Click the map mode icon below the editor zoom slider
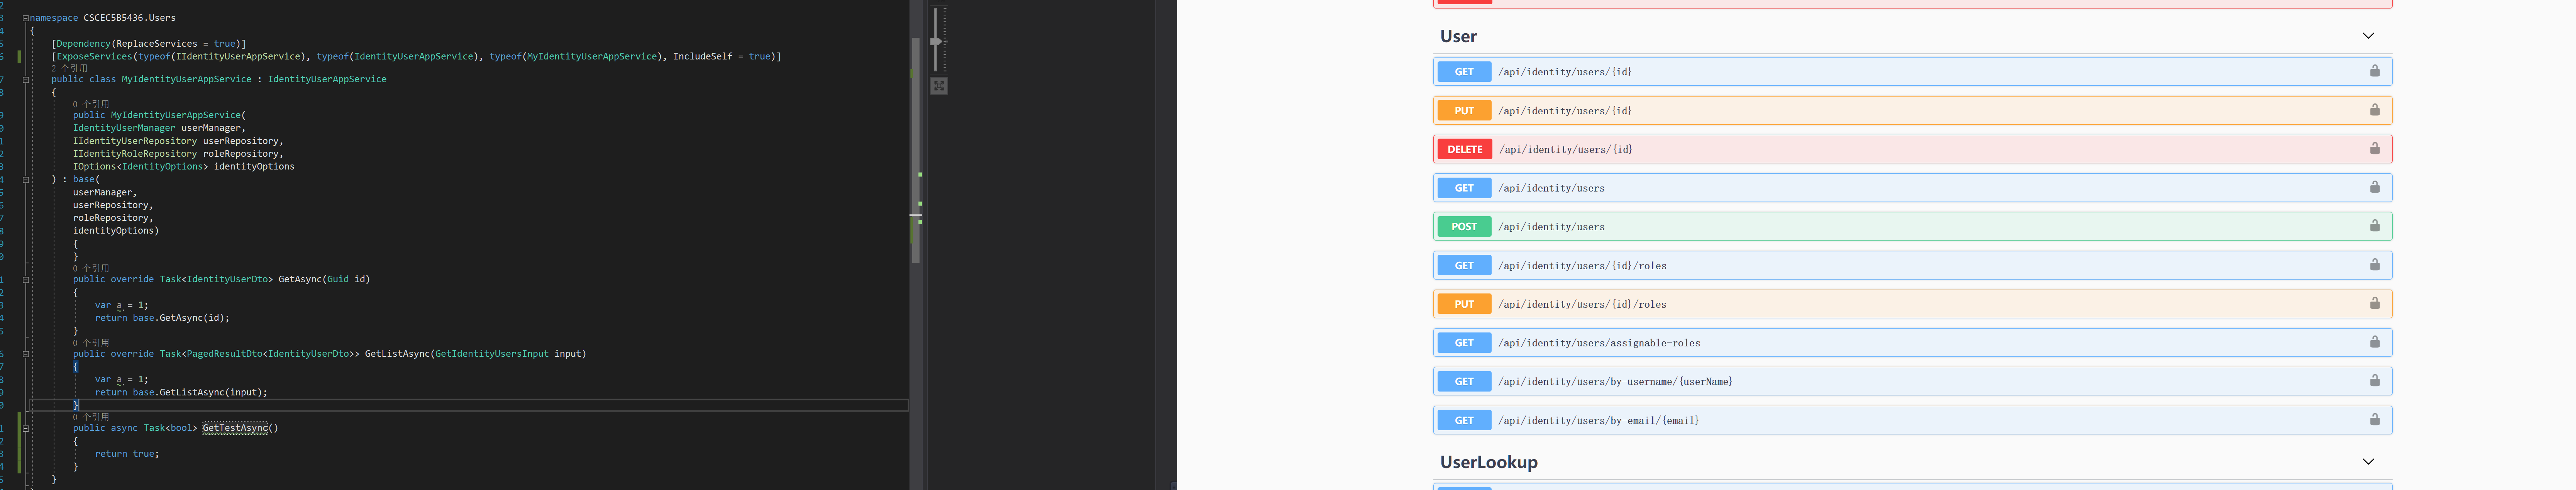The height and width of the screenshot is (490, 2576). coord(938,86)
